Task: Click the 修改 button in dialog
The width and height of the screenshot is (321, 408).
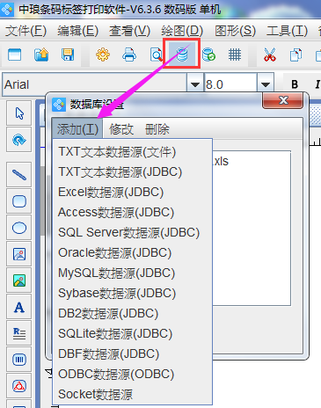Action: click(x=121, y=129)
